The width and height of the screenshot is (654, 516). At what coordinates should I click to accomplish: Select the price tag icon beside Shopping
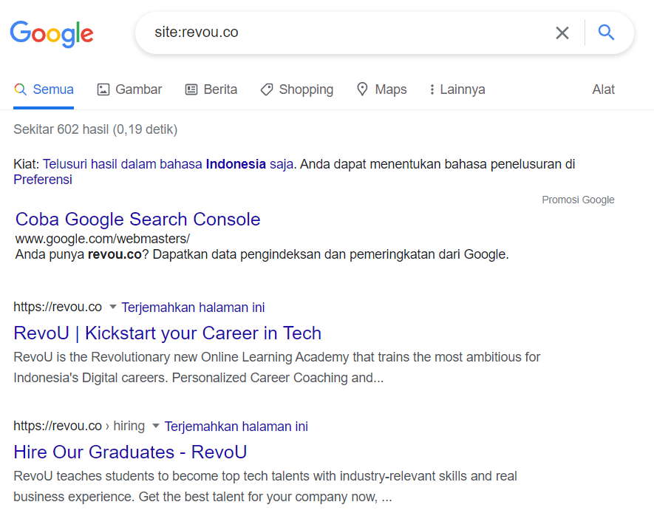(x=266, y=89)
